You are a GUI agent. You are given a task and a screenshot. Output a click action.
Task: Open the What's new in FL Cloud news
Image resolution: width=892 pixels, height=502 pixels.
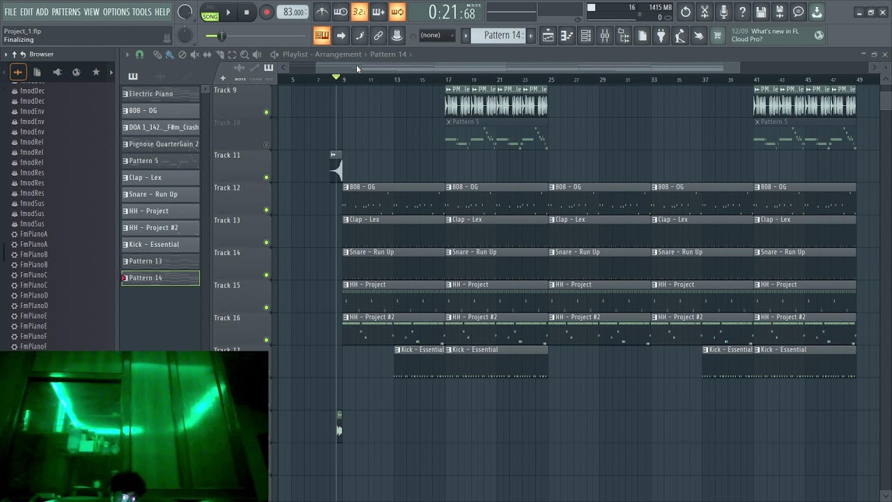point(777,35)
